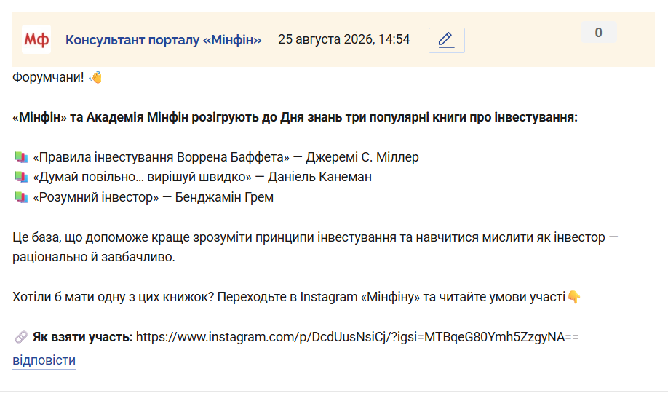Click the books emoji beside Канеман line
Image resolution: width=668 pixels, height=401 pixels.
point(21,177)
